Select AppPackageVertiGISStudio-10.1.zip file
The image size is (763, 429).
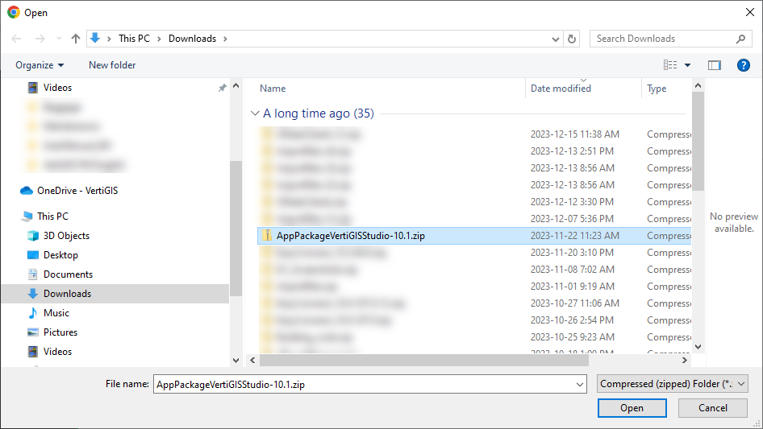(350, 236)
